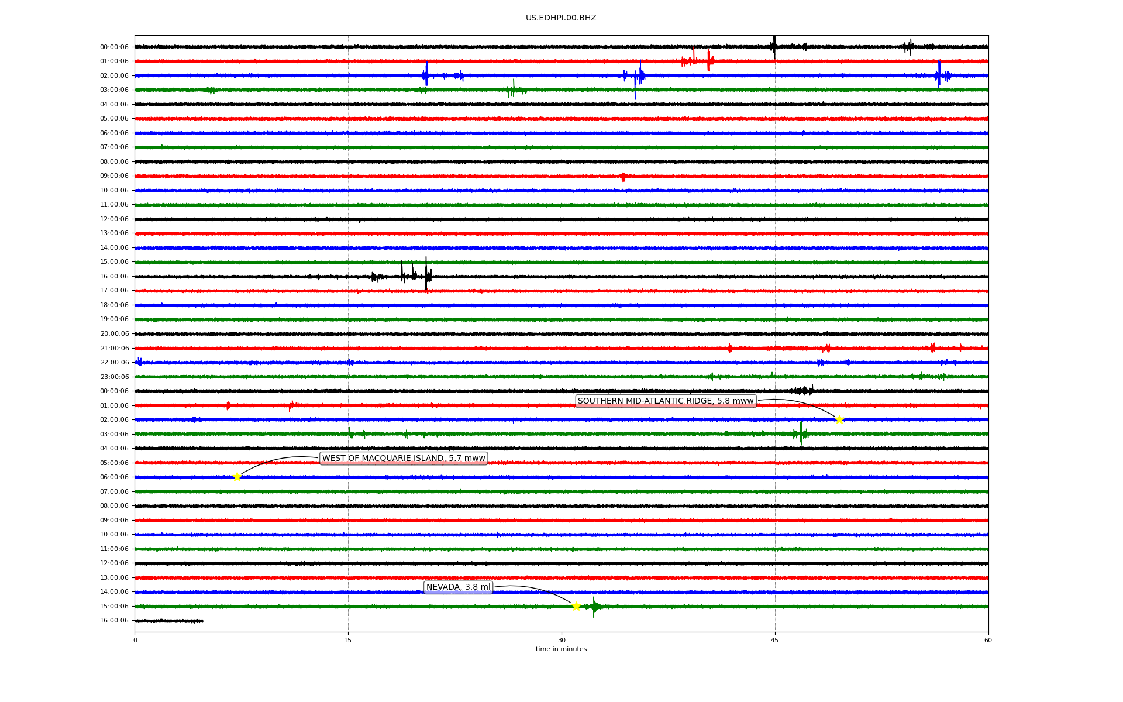Image resolution: width=1123 pixels, height=702 pixels.
Task: Click the NEVADA, 3.8 ml label
Action: [x=458, y=587]
